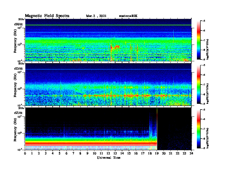228x176 pixels.
Task: Click the log(PSD) units label of dH/dt color bar
Action: pyautogui.click(x=208, y=49)
